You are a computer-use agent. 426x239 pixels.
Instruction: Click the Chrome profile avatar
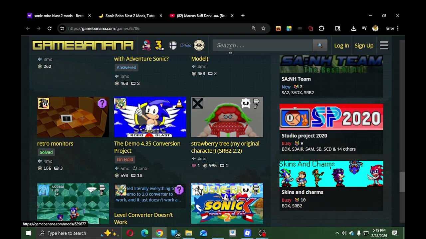tap(375, 29)
